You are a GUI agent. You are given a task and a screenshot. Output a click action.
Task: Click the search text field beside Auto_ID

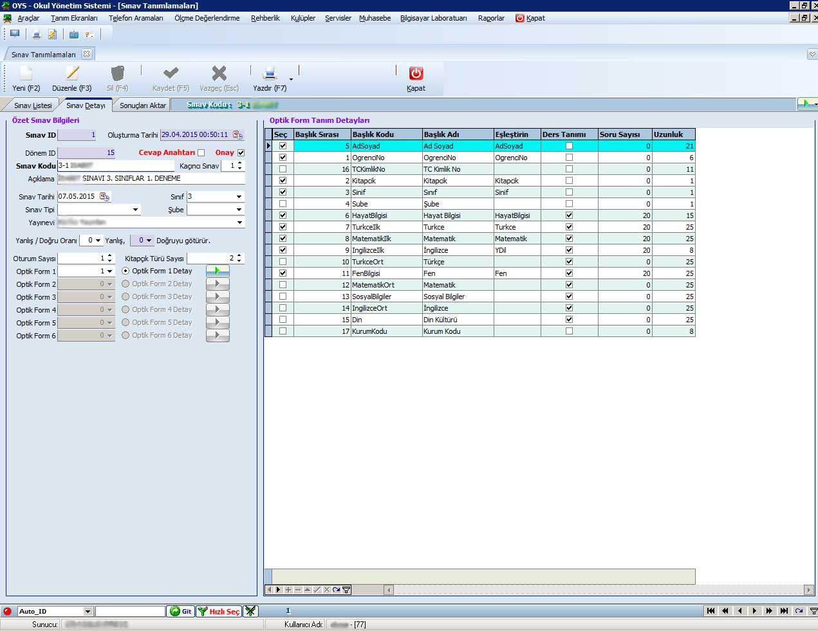pyautogui.click(x=130, y=611)
